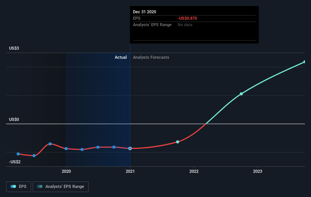The image size is (311, 197).
Task: Select the Dec 31 2020 highlighted EPS point
Action: click(x=130, y=149)
